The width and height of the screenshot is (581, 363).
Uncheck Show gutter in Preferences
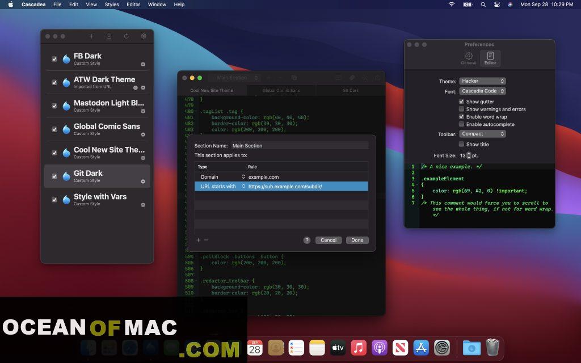(461, 102)
